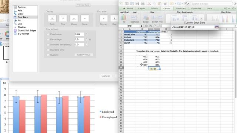Expand the formula bar dropdown arrow

[236, 26]
